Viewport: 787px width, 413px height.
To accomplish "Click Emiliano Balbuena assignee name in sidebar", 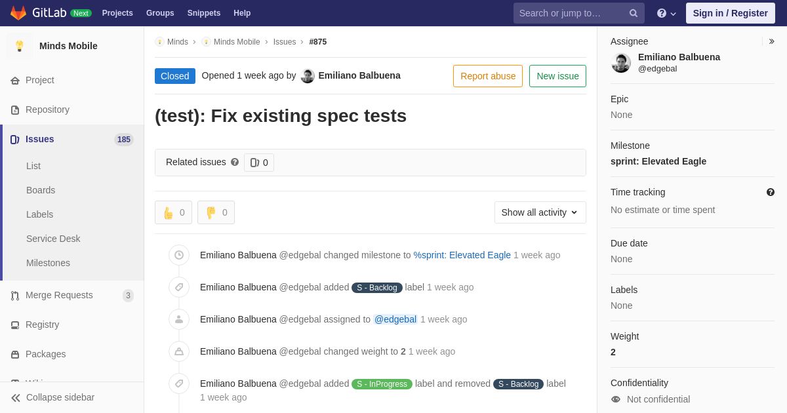I will [679, 57].
